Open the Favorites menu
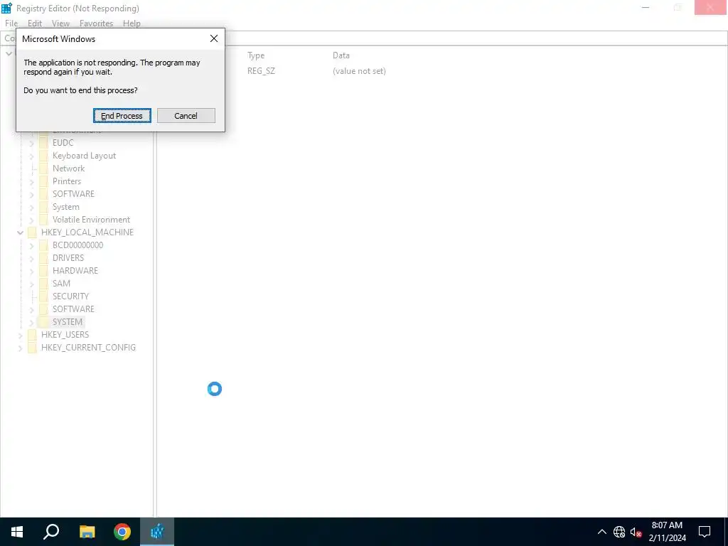 pyautogui.click(x=96, y=23)
